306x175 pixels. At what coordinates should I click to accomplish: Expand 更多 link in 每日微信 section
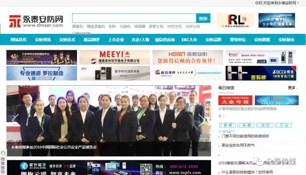pyautogui.click(x=292, y=88)
